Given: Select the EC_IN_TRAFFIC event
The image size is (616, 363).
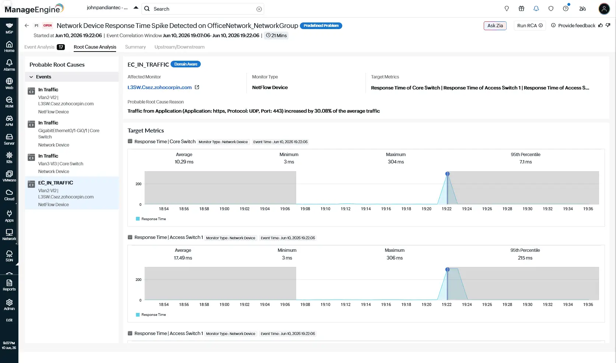Looking at the screenshot, I should [x=72, y=193].
